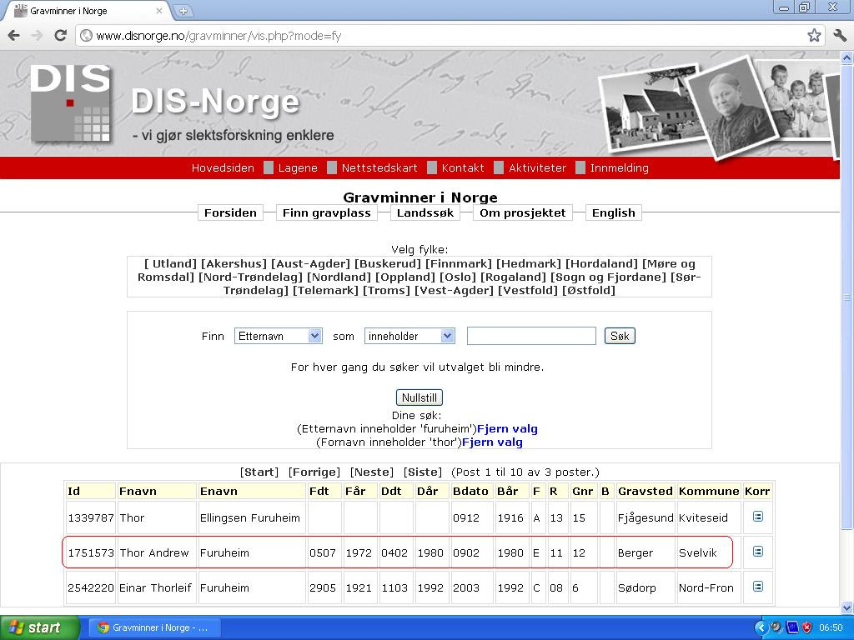Open the inneholder condition dropdown
The width and height of the screenshot is (854, 640).
[x=409, y=336]
